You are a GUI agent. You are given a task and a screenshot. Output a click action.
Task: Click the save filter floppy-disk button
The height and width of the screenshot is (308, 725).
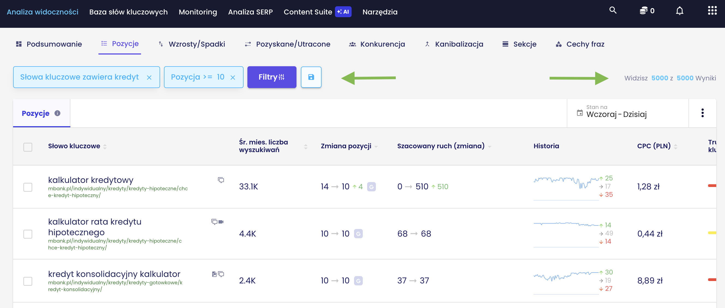pyautogui.click(x=311, y=77)
